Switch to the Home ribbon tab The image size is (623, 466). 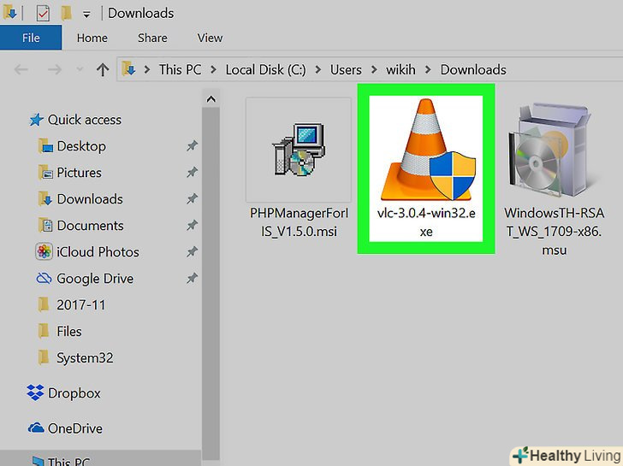92,38
